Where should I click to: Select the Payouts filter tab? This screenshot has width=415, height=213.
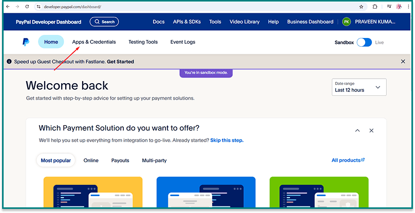coord(120,161)
